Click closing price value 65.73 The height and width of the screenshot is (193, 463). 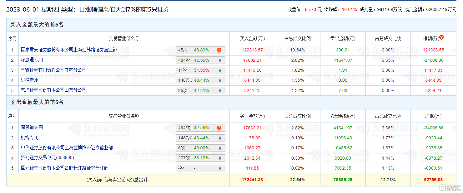310,9
